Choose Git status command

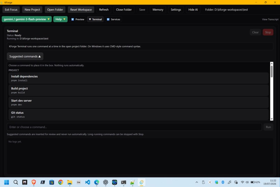(139, 115)
